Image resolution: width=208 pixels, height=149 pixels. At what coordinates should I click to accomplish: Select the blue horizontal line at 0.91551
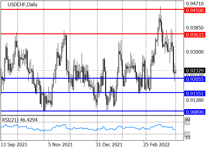92,92
